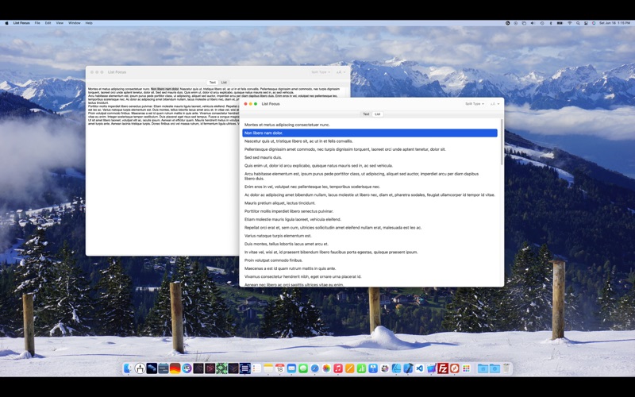Open Siri from the menu bar

point(594,23)
